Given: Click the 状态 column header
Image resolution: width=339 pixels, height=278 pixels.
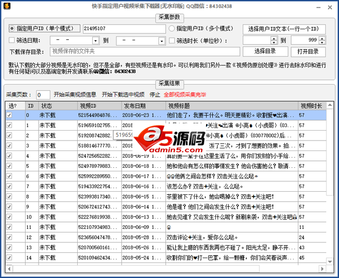Looking at the screenshot, I should [58, 106].
